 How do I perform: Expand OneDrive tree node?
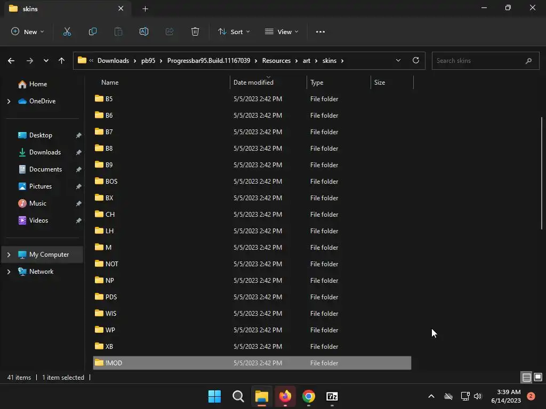tap(9, 101)
